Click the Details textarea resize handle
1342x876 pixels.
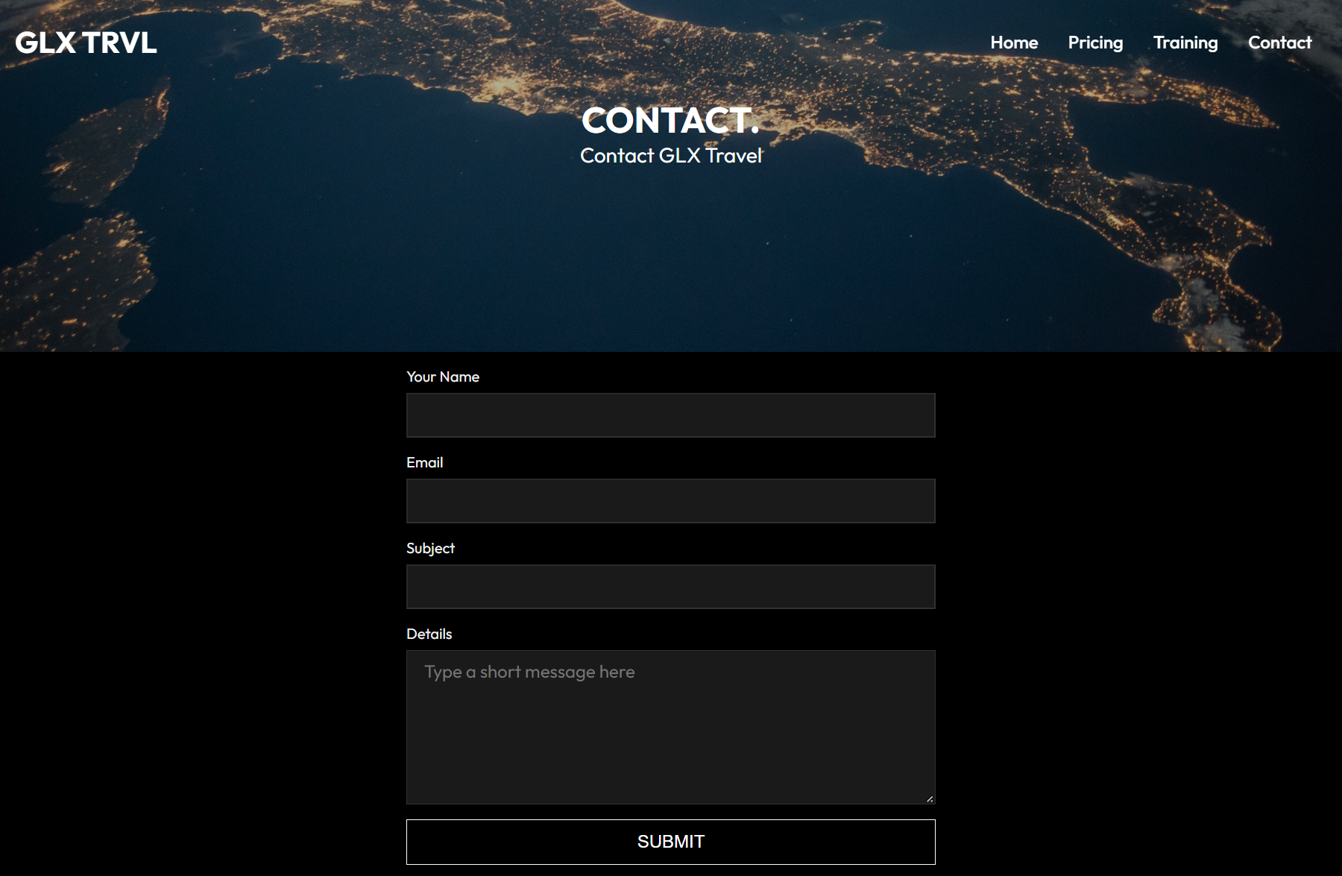tap(930, 798)
